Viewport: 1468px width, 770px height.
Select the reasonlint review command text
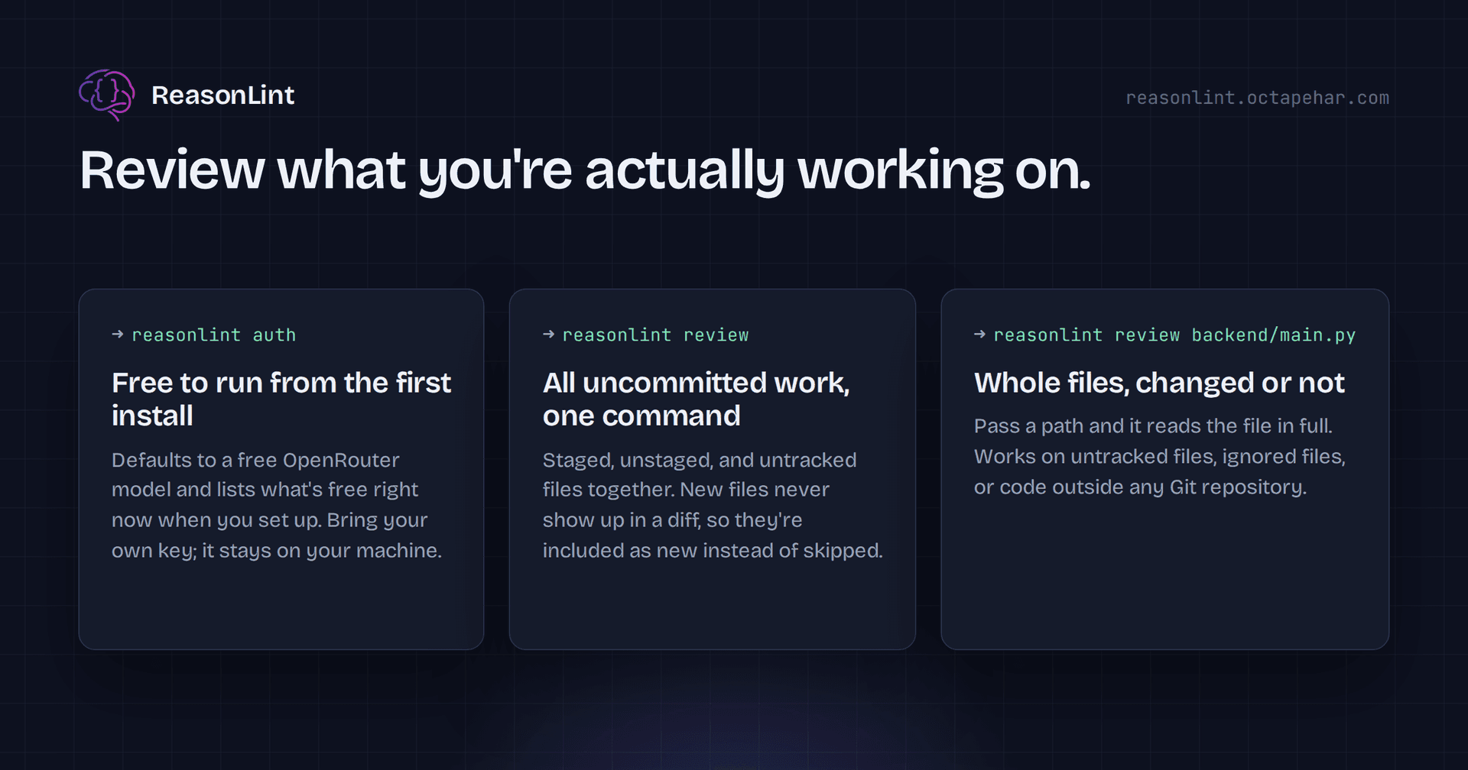click(x=655, y=335)
